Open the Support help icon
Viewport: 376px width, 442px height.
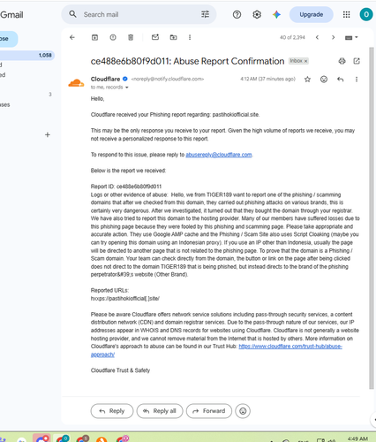click(237, 14)
